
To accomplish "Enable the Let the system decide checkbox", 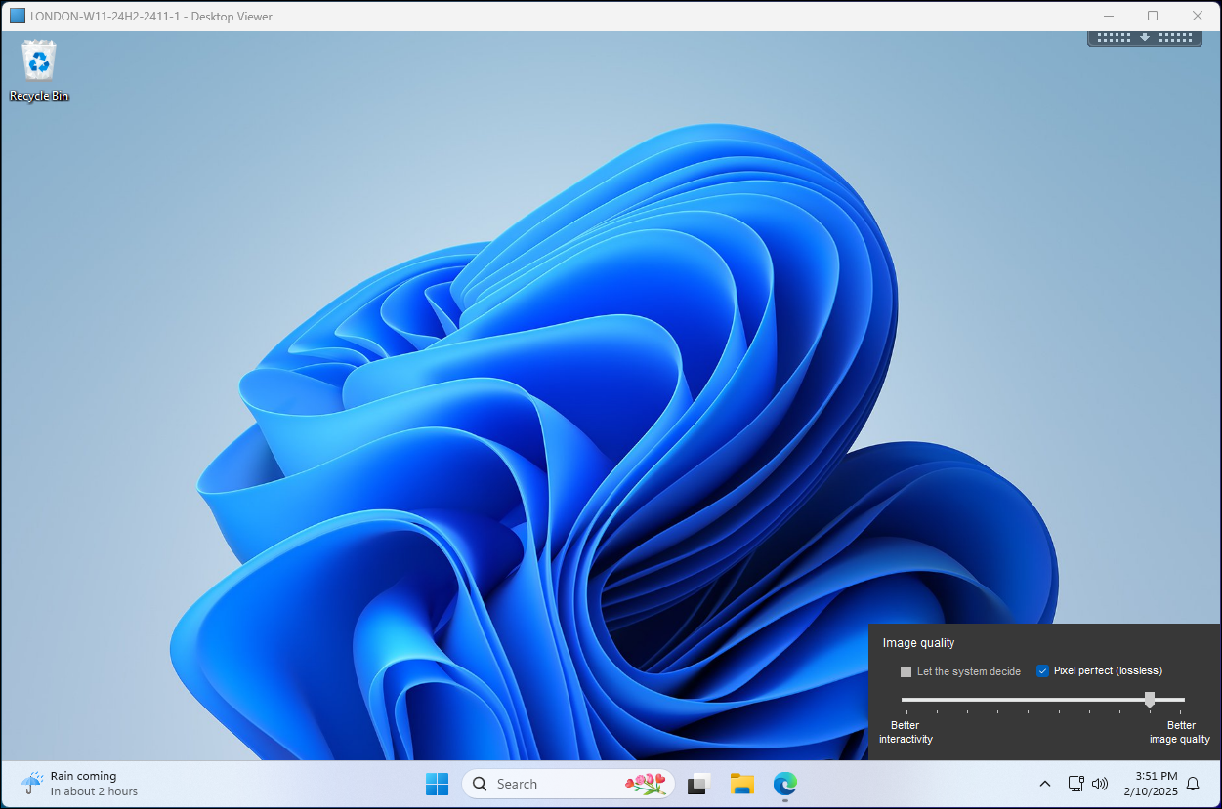I will (906, 671).
